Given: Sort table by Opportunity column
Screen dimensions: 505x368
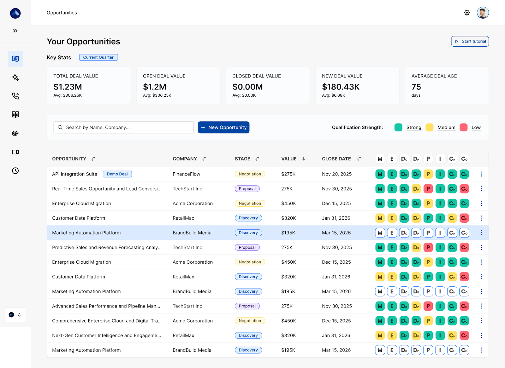Looking at the screenshot, I should point(93,159).
